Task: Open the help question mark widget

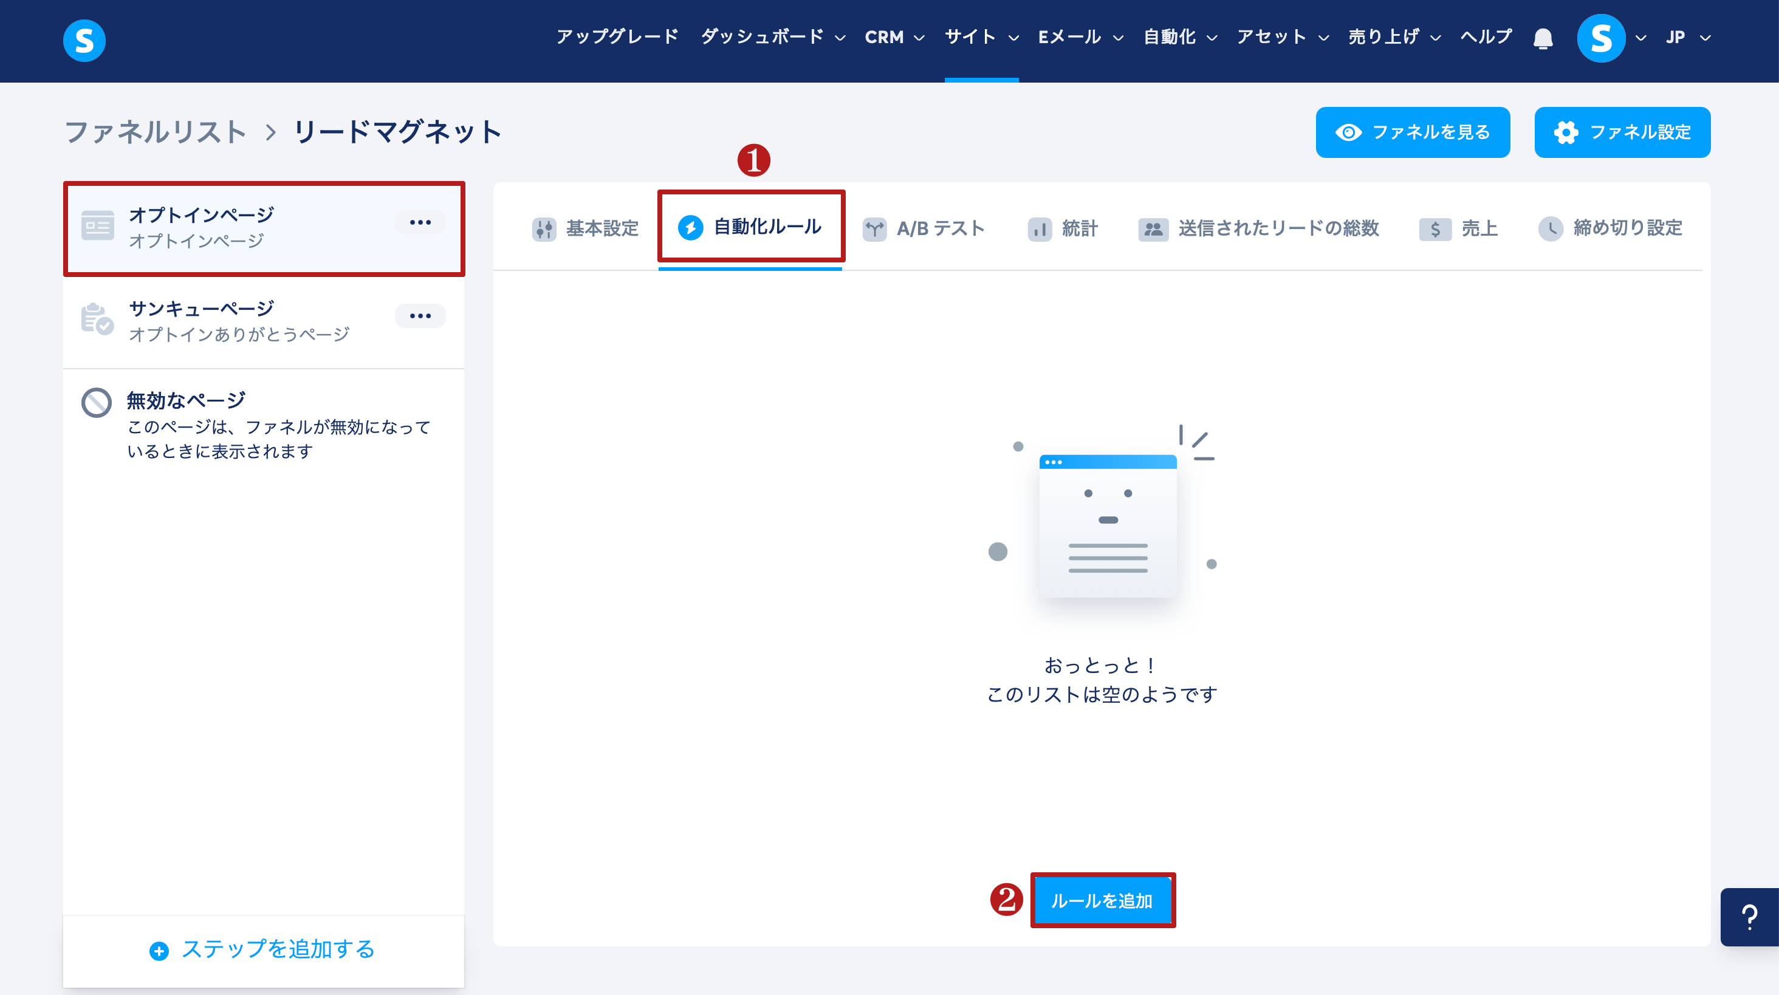Action: coord(1749,917)
